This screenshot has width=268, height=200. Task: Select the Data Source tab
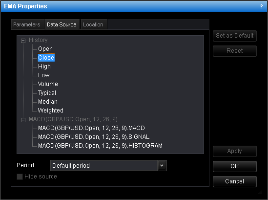click(62, 24)
